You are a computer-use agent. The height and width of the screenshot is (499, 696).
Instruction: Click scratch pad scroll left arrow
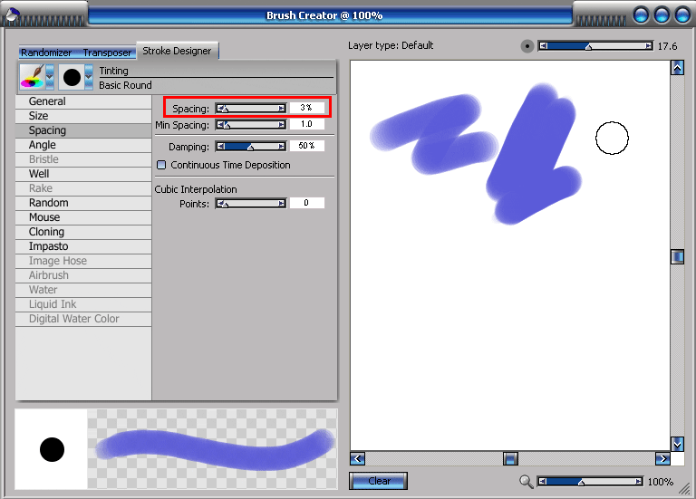tap(357, 458)
